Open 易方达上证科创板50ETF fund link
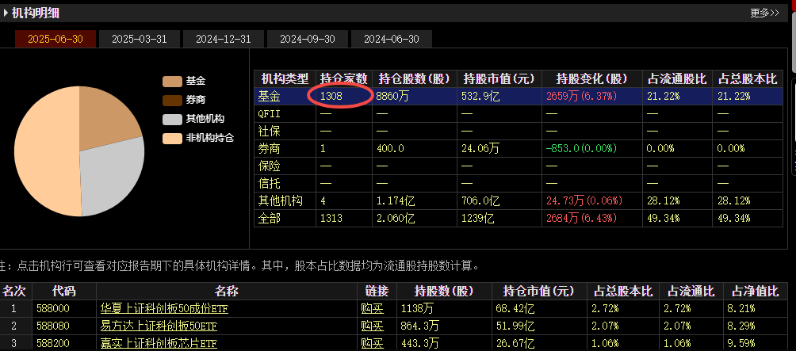 pyautogui.click(x=159, y=326)
